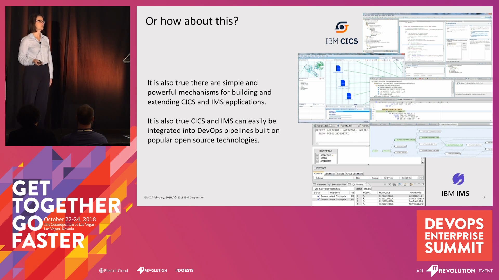This screenshot has width=499, height=280.
Task: Click the horizontal scrollbar under the SQL editor
Action: 342,143
